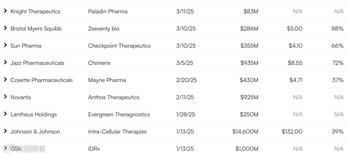Click the IDRx target name
The width and height of the screenshot is (349, 155).
point(94,149)
